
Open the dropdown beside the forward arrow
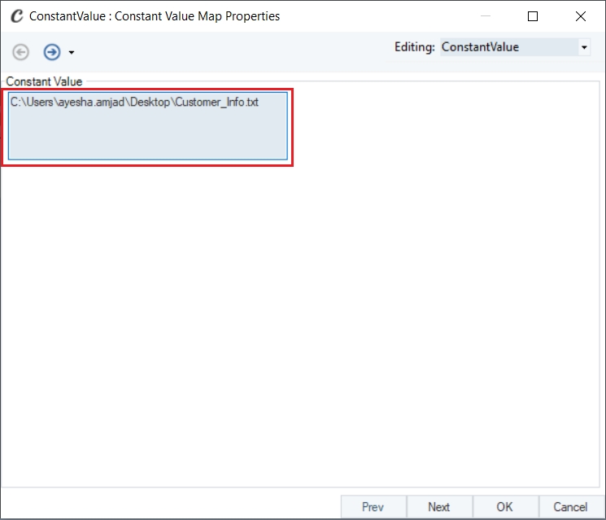71,52
